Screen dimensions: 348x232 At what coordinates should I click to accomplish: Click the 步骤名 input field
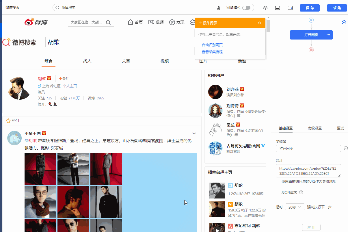308,149
